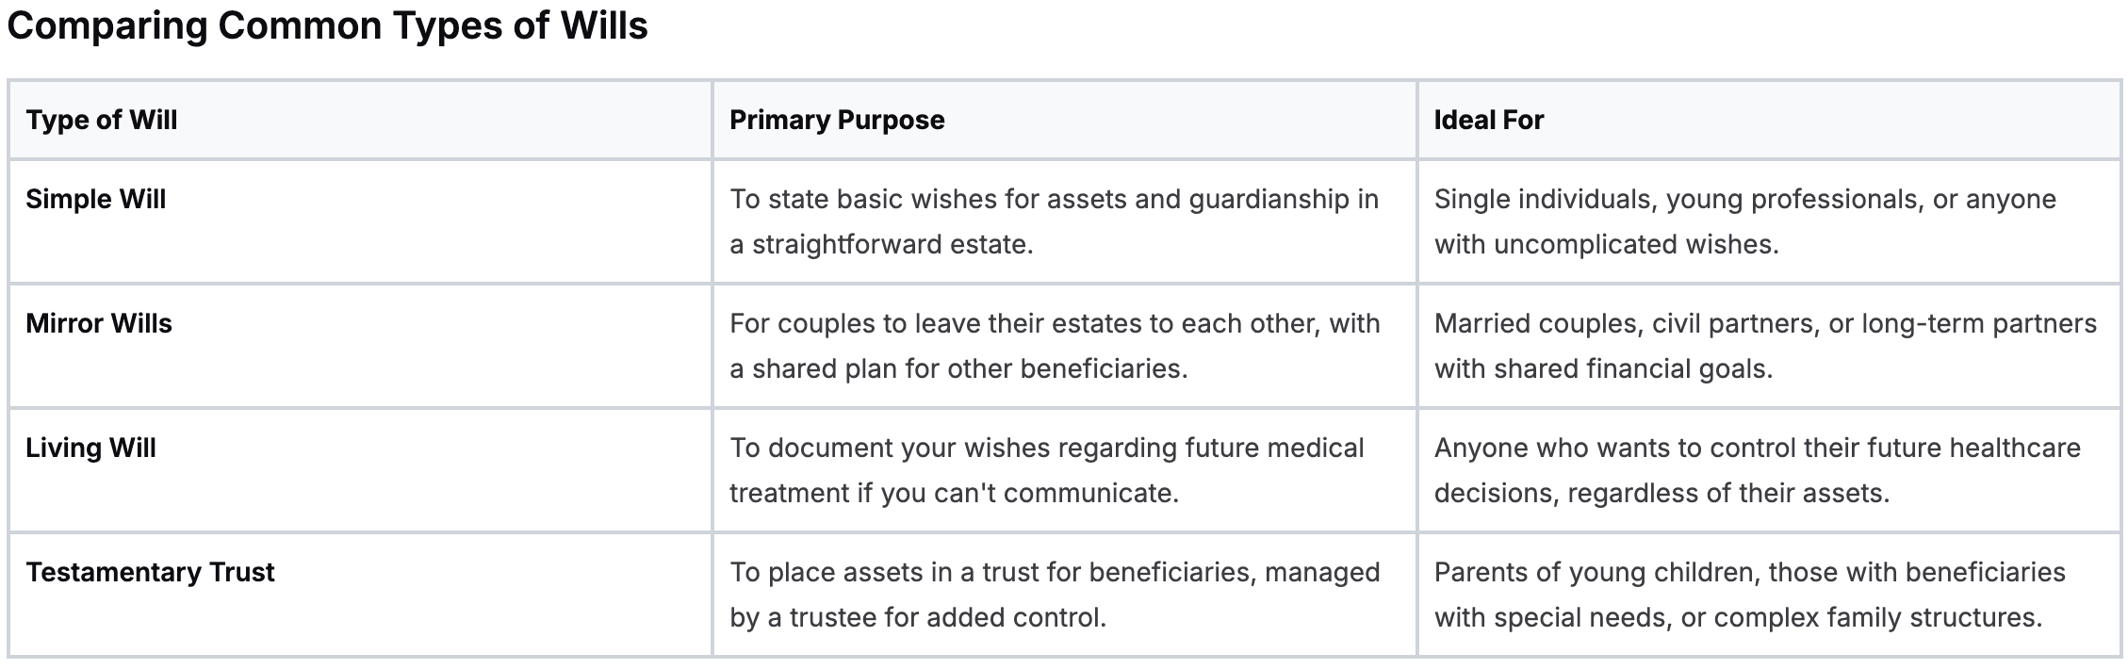Click the Mirror Wills primary purpose cell
This screenshot has width=2128, height=669.
coord(1054,346)
